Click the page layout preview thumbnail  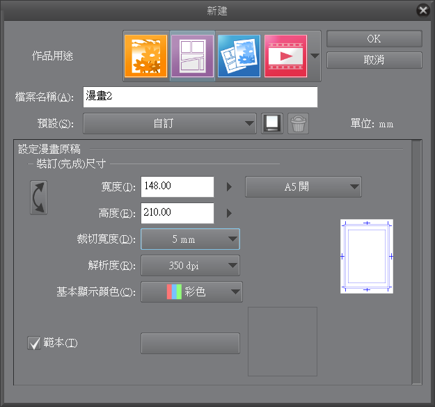click(x=367, y=257)
